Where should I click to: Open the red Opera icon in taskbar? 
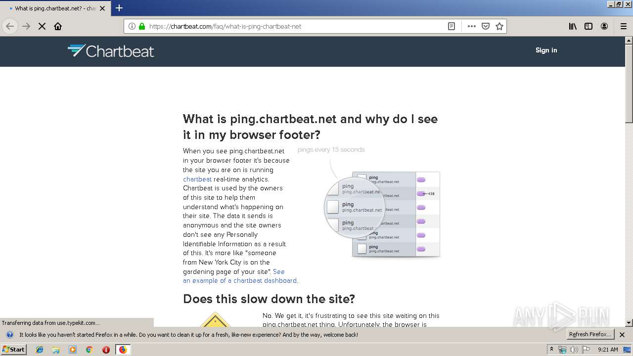coord(106,350)
